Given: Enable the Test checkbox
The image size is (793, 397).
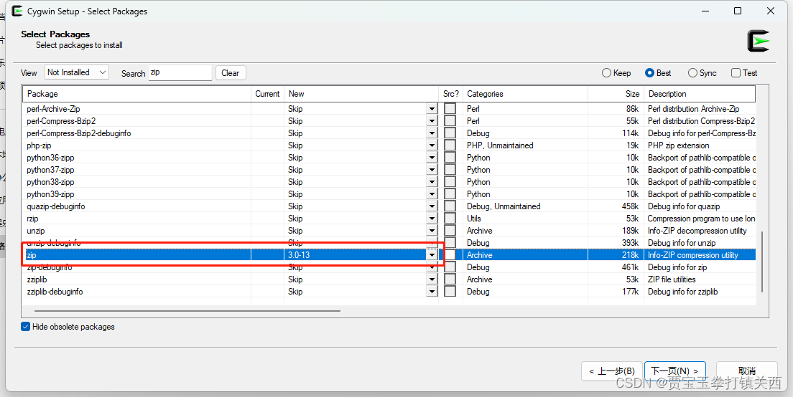Looking at the screenshot, I should [736, 72].
